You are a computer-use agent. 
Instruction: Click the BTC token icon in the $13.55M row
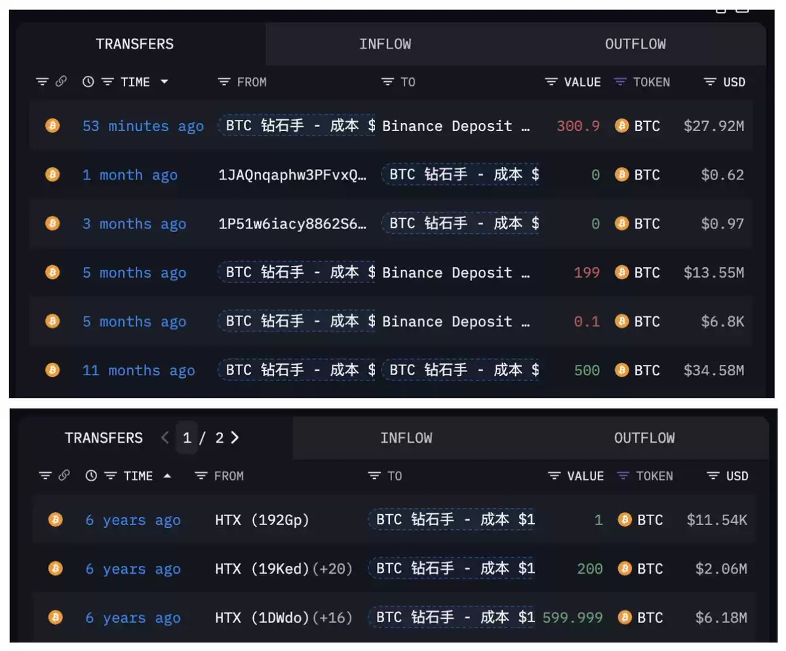click(621, 272)
